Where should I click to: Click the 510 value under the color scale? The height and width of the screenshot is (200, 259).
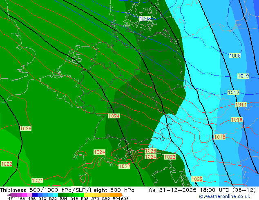pos(42,198)
